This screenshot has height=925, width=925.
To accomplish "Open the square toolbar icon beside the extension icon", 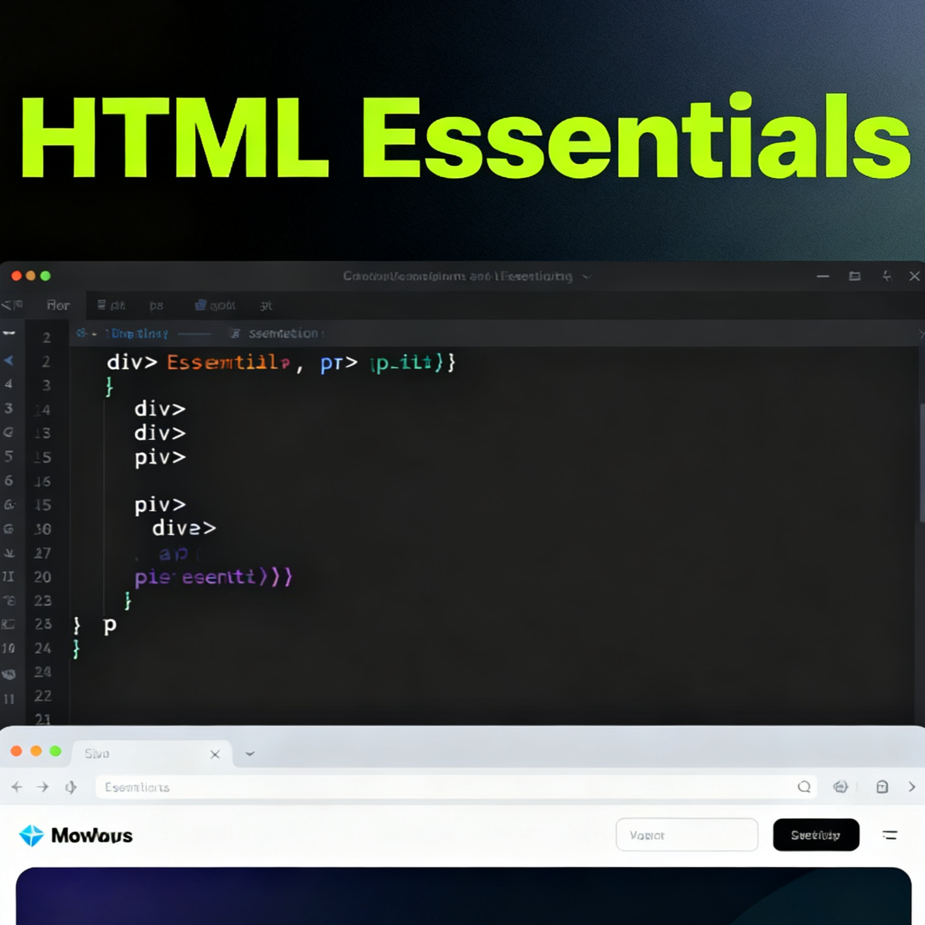I will [882, 787].
